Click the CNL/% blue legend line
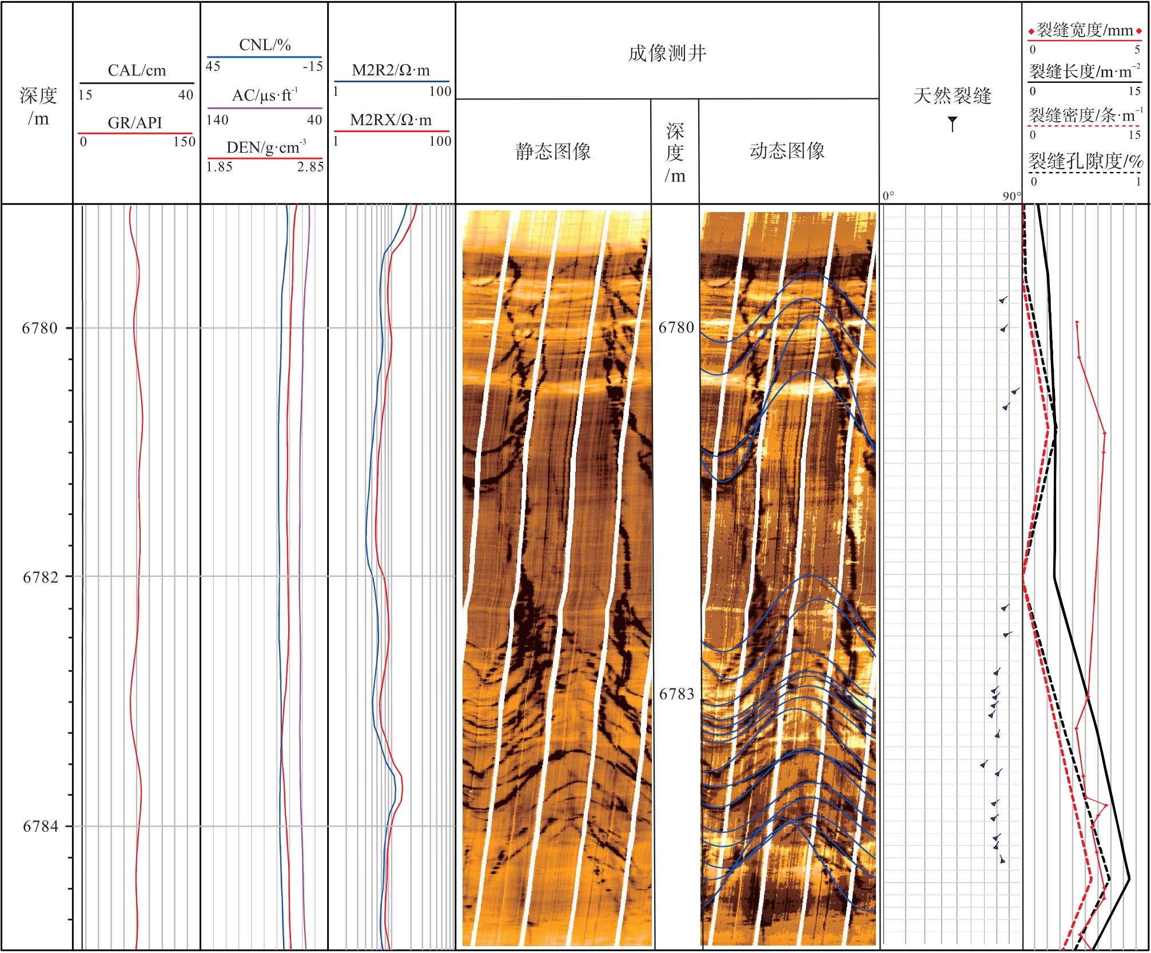This screenshot has width=1151, height=953. click(x=264, y=57)
